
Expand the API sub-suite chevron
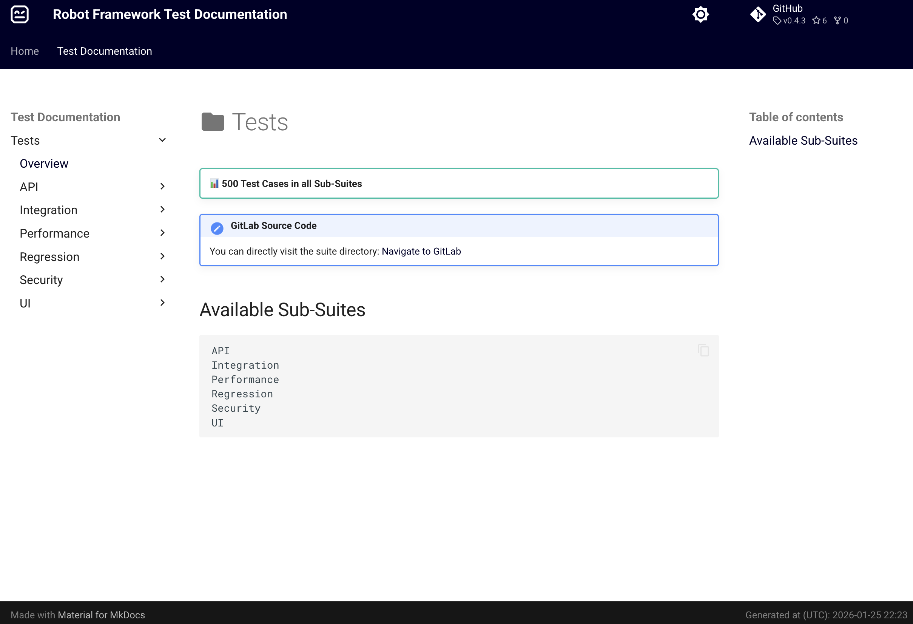tap(162, 186)
